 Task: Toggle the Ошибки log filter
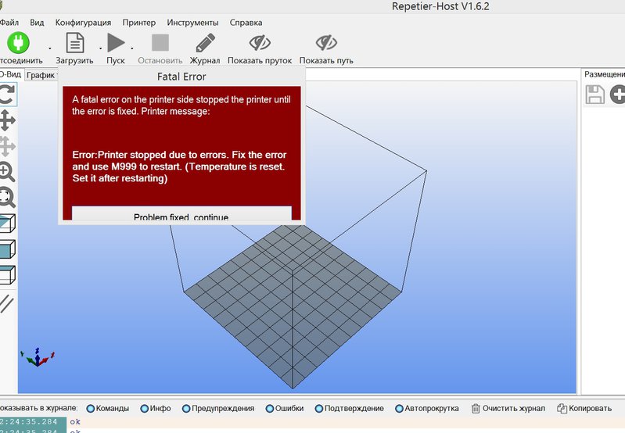pyautogui.click(x=270, y=408)
